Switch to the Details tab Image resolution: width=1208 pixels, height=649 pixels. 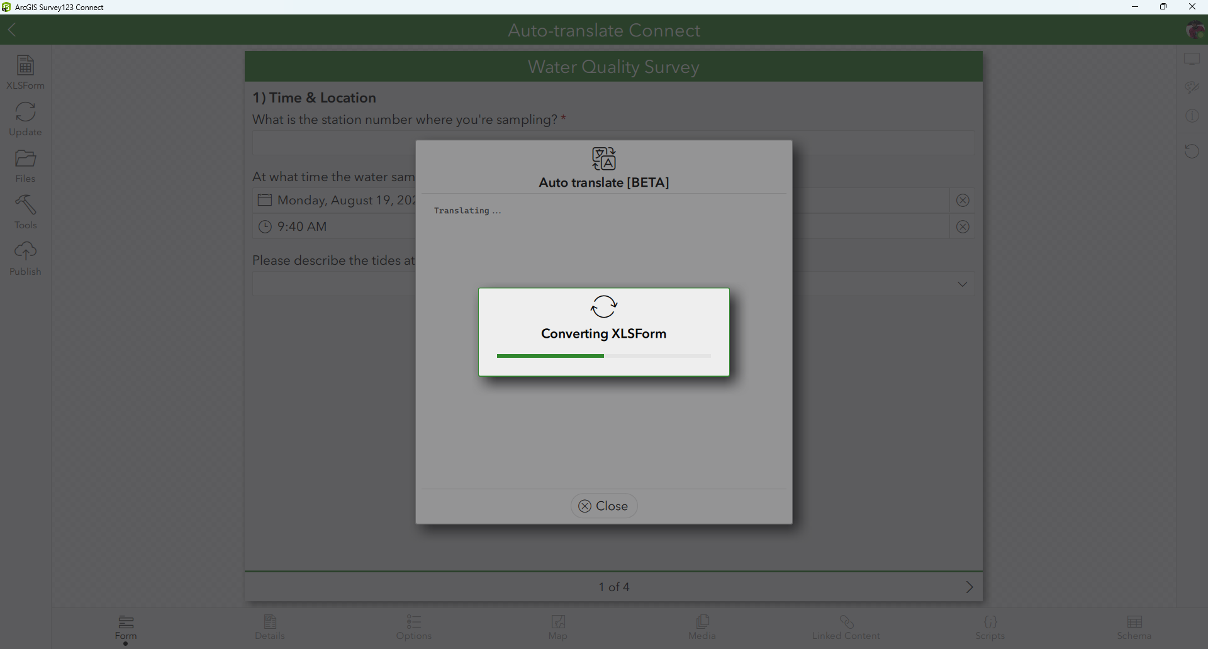point(270,628)
